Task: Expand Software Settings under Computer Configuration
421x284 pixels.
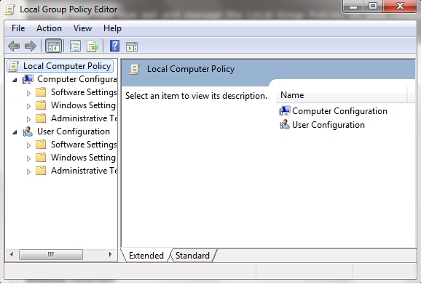Action: (x=28, y=93)
